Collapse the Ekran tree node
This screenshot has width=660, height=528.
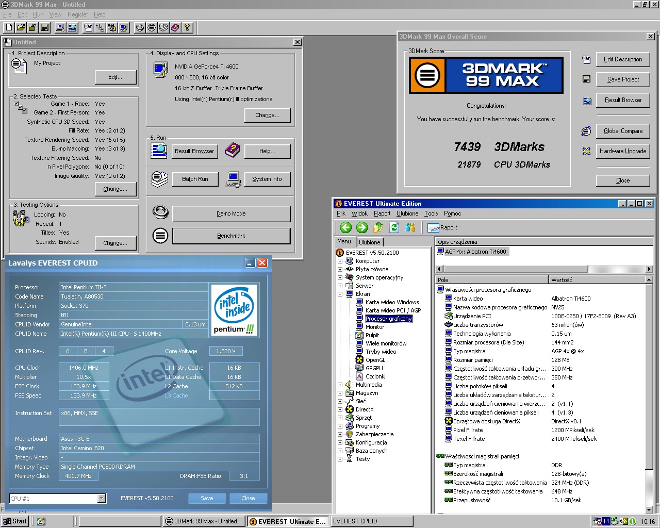340,294
